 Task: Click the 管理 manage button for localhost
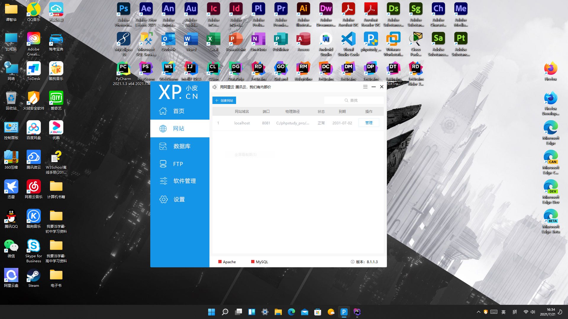(x=369, y=123)
